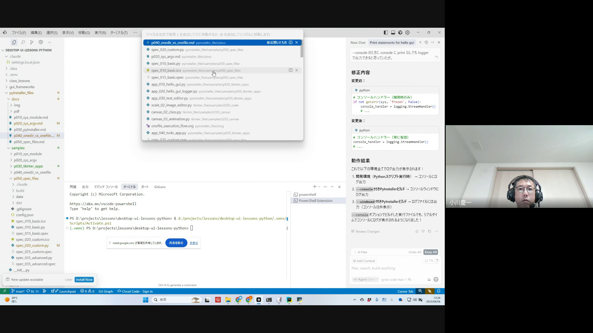Open the Search view in sidebar

(x=23, y=42)
